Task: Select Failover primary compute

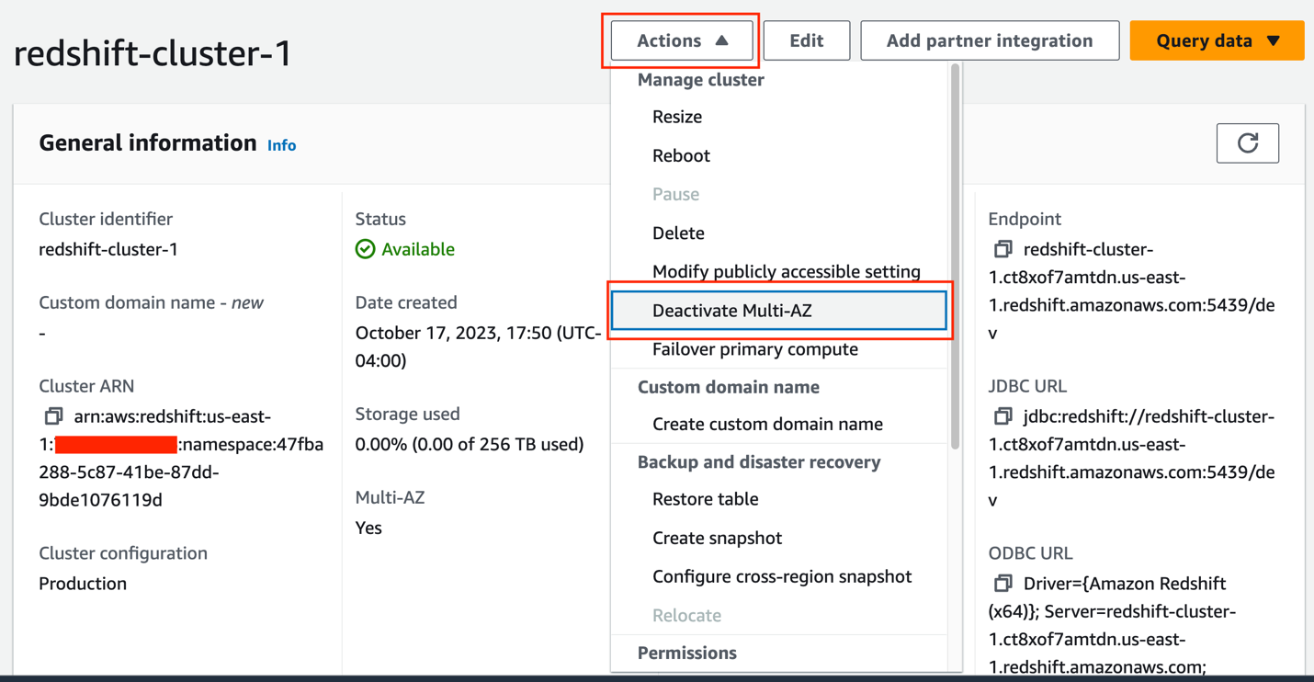Action: pos(754,349)
